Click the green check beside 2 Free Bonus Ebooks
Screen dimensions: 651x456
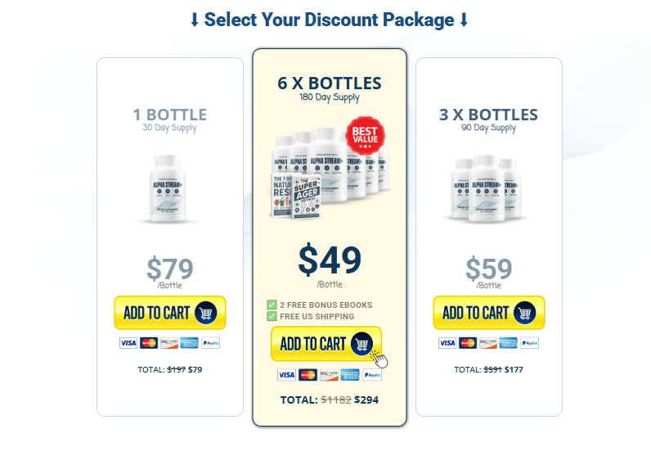point(272,305)
